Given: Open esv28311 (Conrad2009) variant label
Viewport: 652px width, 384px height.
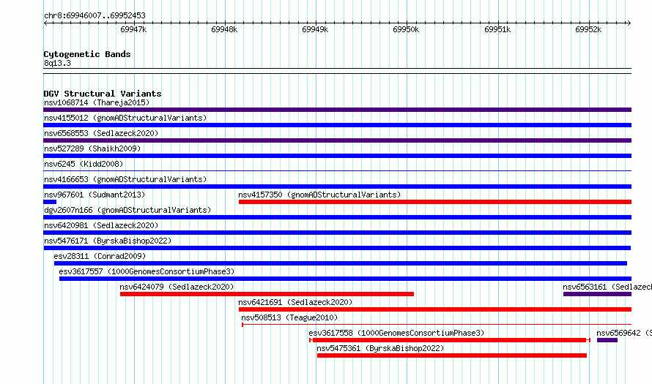Looking at the screenshot, I should tap(100, 256).
